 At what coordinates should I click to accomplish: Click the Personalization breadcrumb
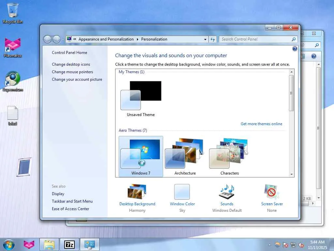[154, 39]
